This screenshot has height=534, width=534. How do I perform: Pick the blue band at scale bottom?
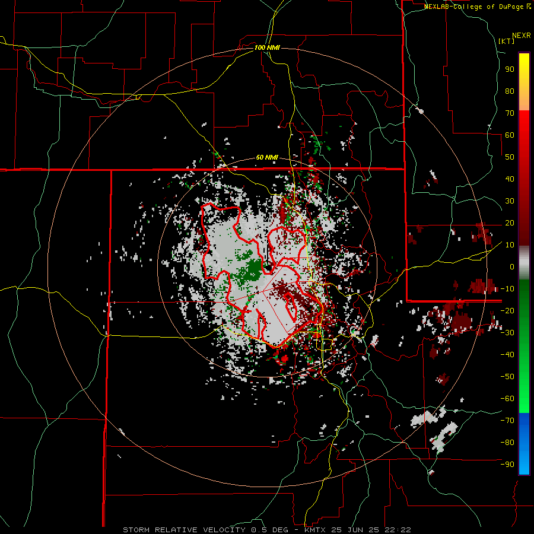(x=524, y=443)
